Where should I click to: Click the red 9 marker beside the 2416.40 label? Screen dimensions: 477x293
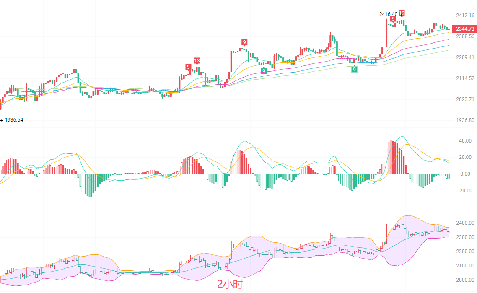pos(393,19)
